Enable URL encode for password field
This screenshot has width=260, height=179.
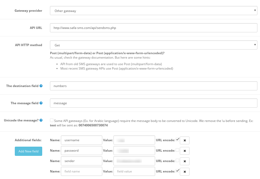177,150
